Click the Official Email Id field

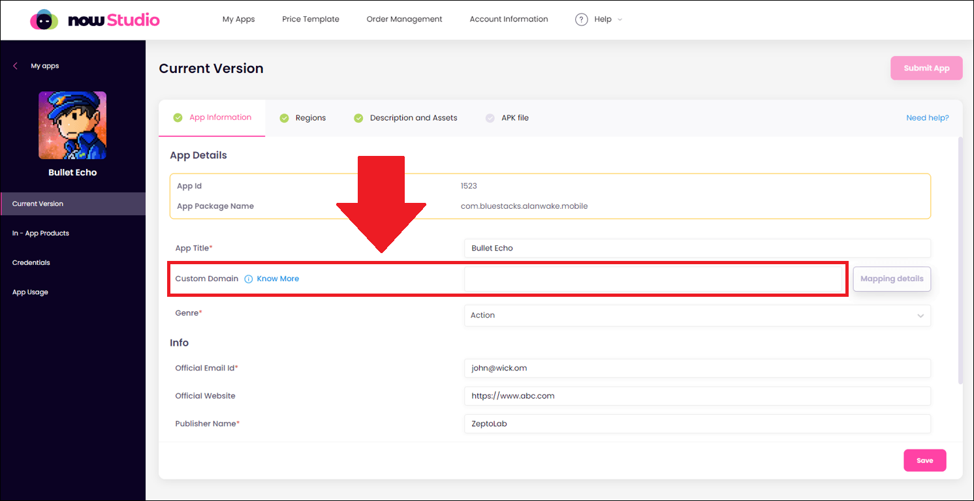click(697, 368)
